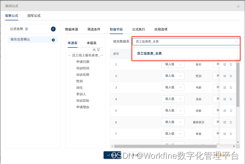Click the refresh icon in the 性别 row
Screen dimensions: 245x164
[231, 76]
